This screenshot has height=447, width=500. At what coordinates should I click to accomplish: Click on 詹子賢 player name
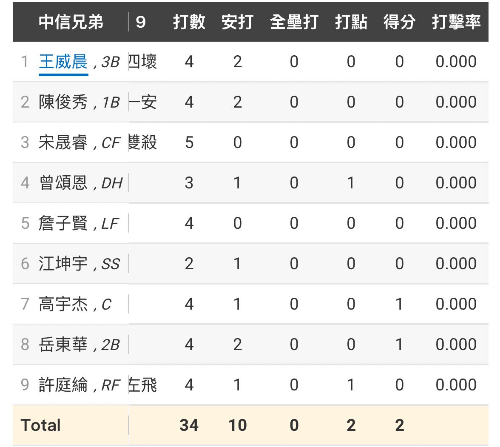tap(63, 224)
